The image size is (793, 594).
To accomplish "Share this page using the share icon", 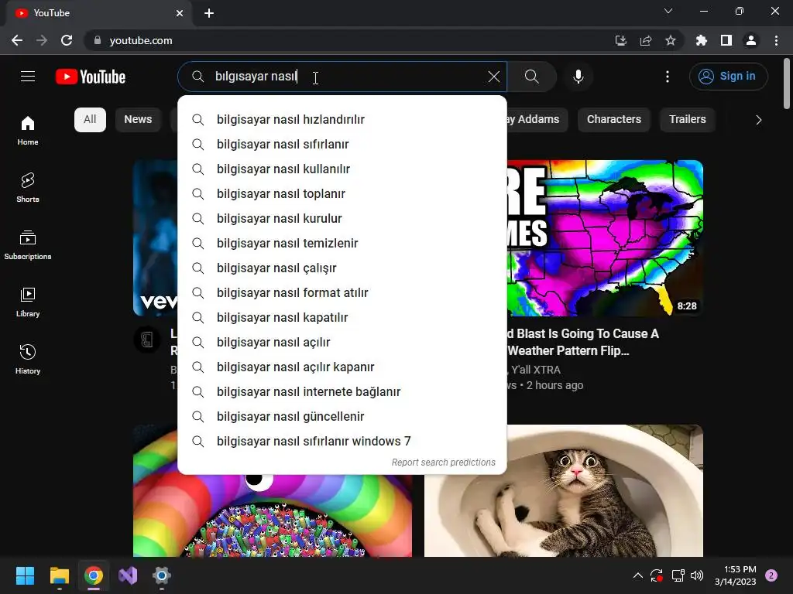I will click(646, 40).
